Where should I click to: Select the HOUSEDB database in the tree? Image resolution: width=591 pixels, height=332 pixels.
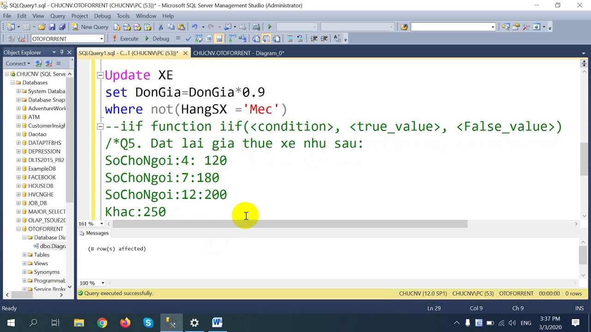pyautogui.click(x=41, y=186)
